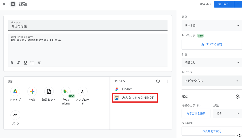
Task: Click the Upload file icon
Action: coord(83,92)
